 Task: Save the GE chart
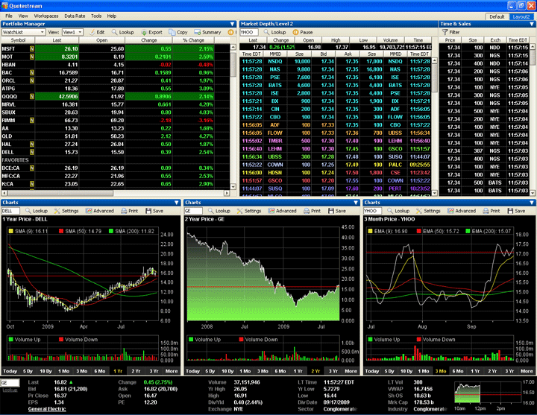coord(336,211)
